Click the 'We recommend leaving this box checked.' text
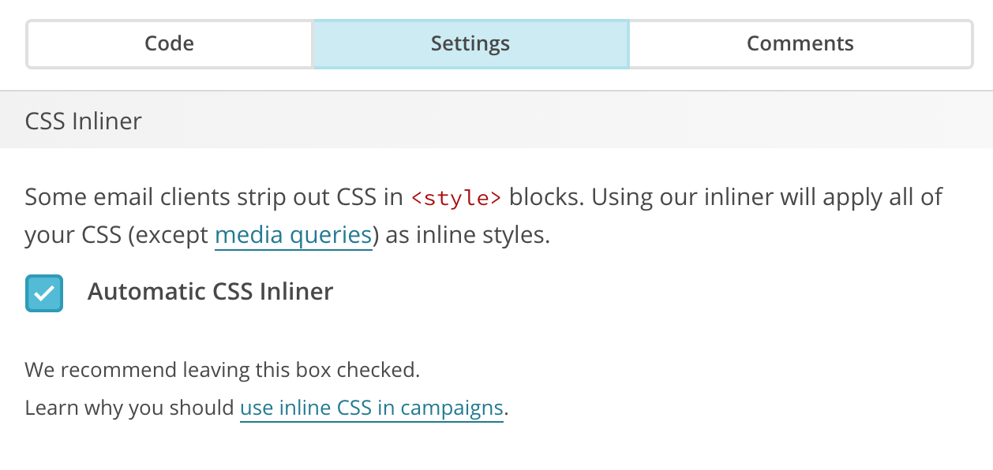The image size is (993, 470). tap(223, 370)
